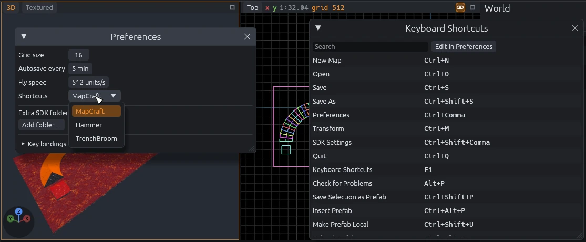This screenshot has width=586, height=242.
Task: Collapse the Keyboard Shortcuts panel triangle
Action: (x=318, y=28)
